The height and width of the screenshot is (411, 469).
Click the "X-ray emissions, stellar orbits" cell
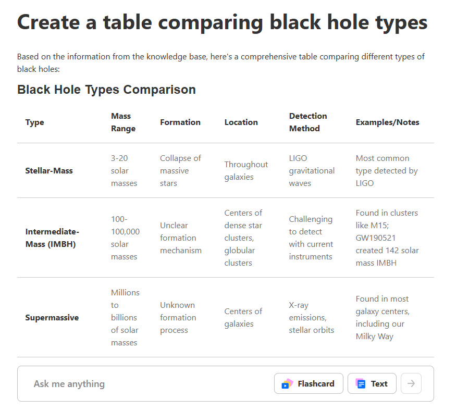(x=312, y=318)
